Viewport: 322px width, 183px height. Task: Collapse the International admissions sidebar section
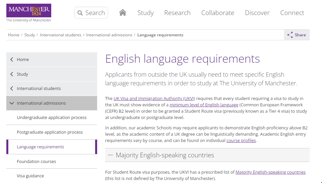[12, 103]
